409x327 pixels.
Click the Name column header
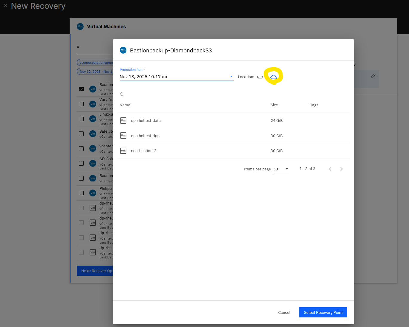click(x=125, y=105)
